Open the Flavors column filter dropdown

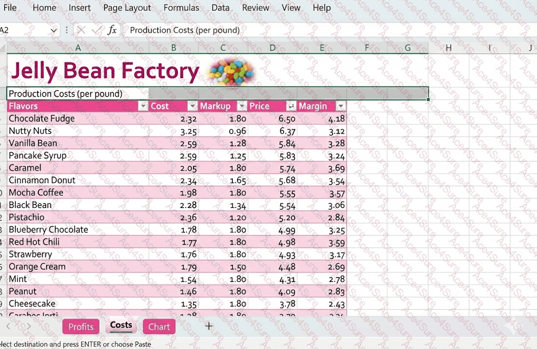143,106
